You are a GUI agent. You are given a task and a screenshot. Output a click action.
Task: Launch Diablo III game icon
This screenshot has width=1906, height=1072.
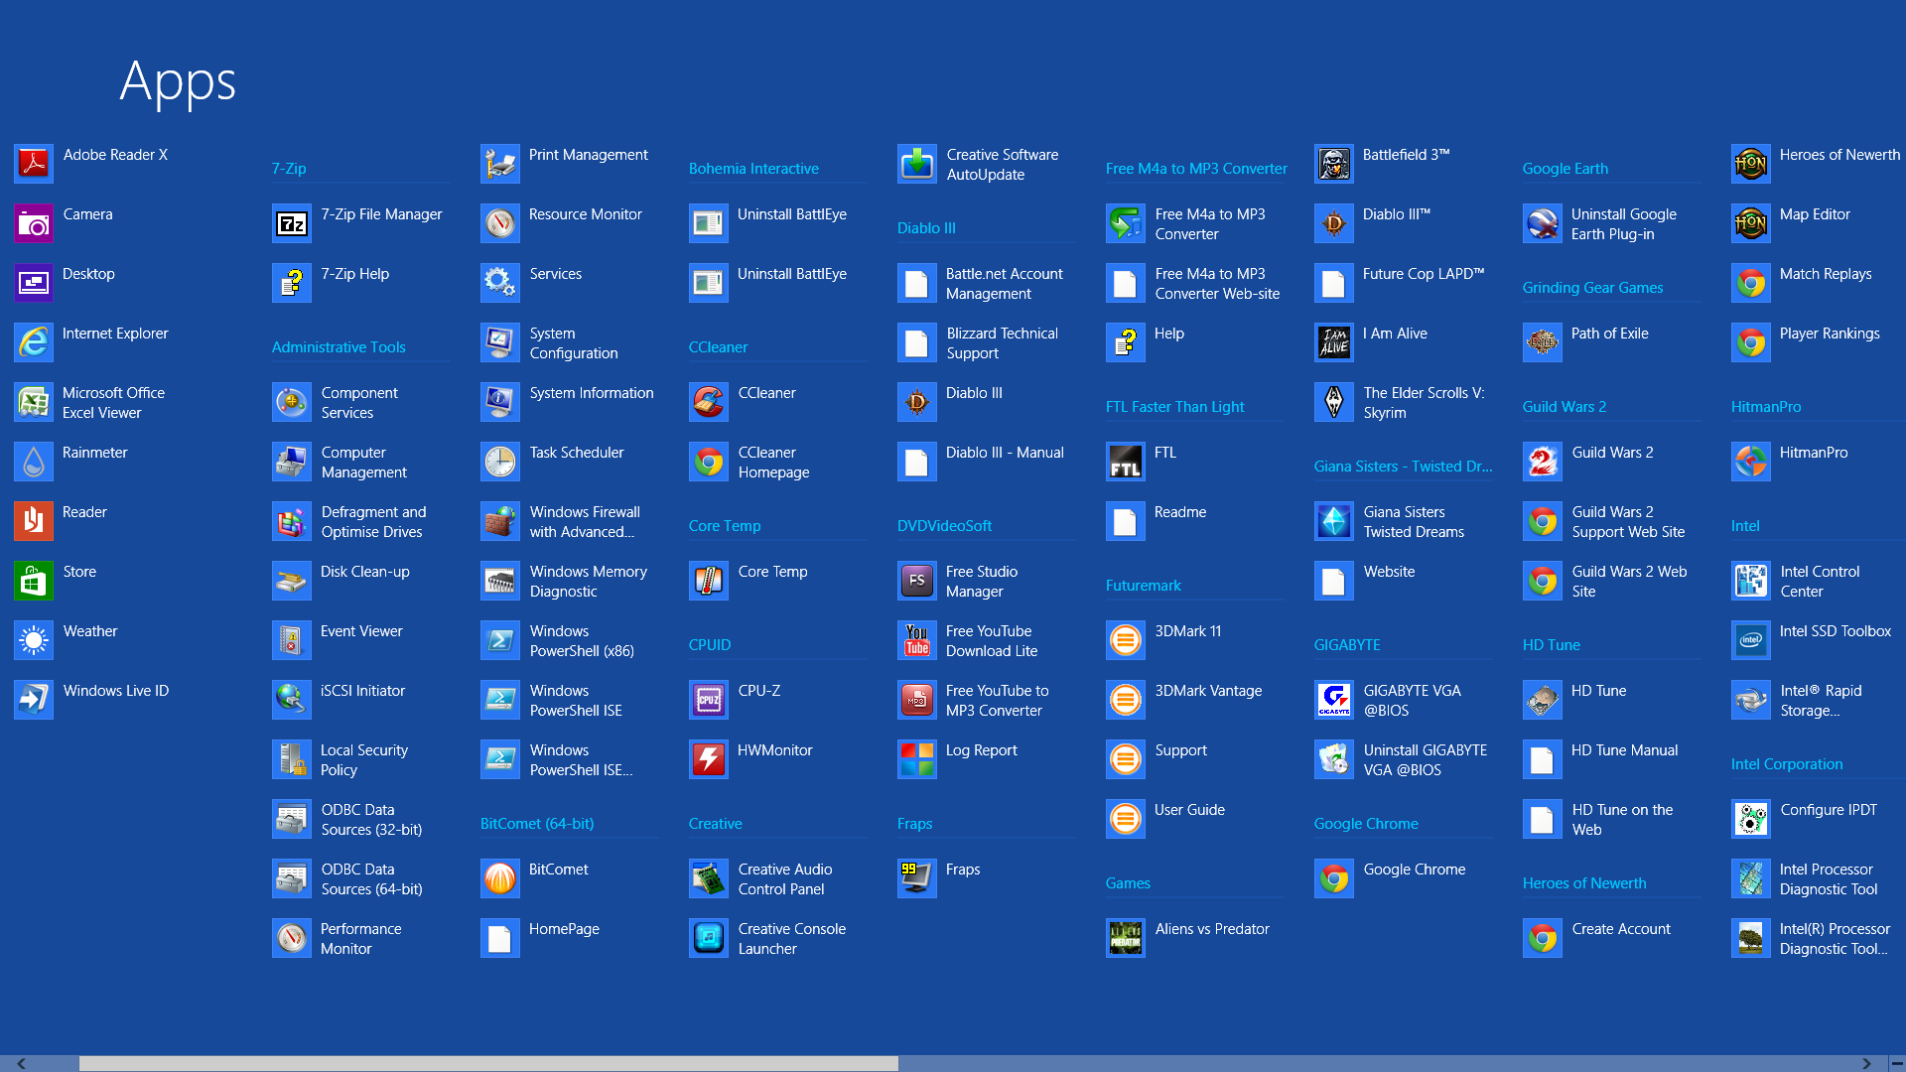pyautogui.click(x=917, y=402)
